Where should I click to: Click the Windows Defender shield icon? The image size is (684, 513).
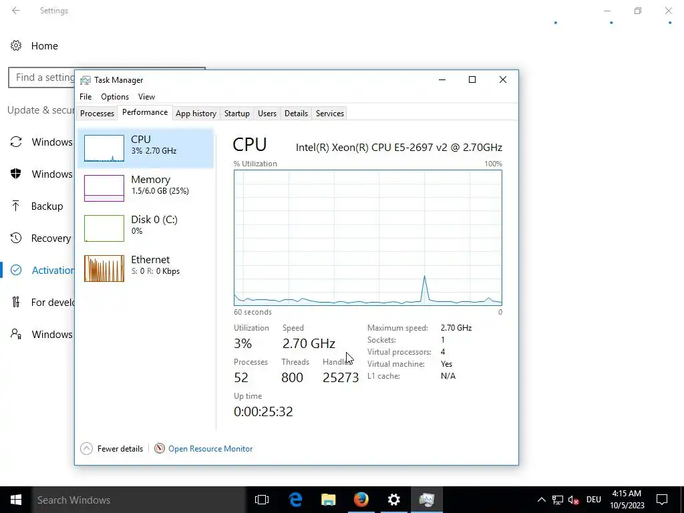coord(16,174)
